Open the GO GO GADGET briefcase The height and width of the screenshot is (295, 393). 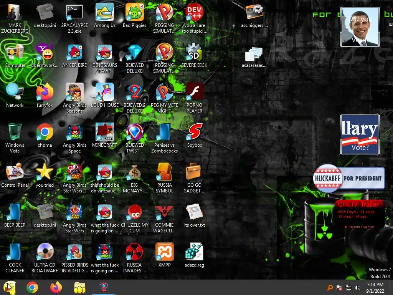click(x=195, y=178)
